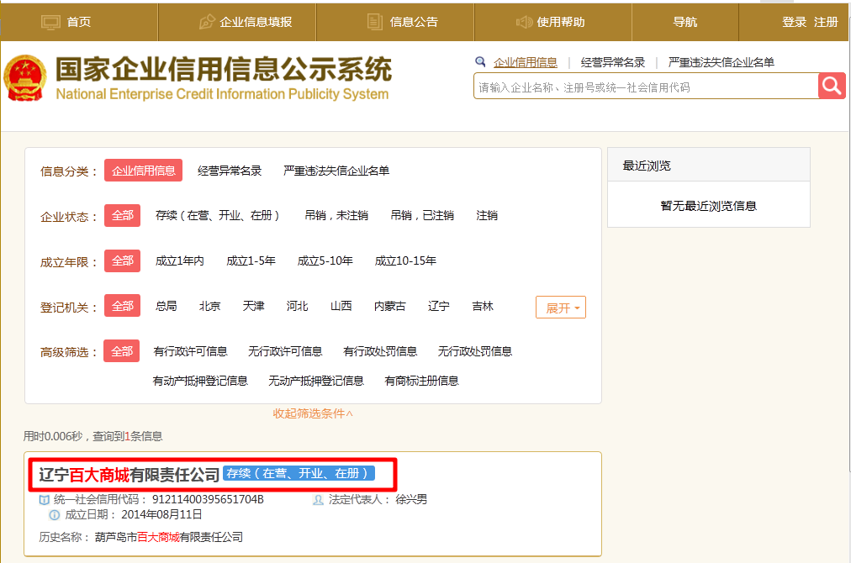Filter by 有行政处罚信息
Viewport: 851px width, 563px height.
pos(380,351)
